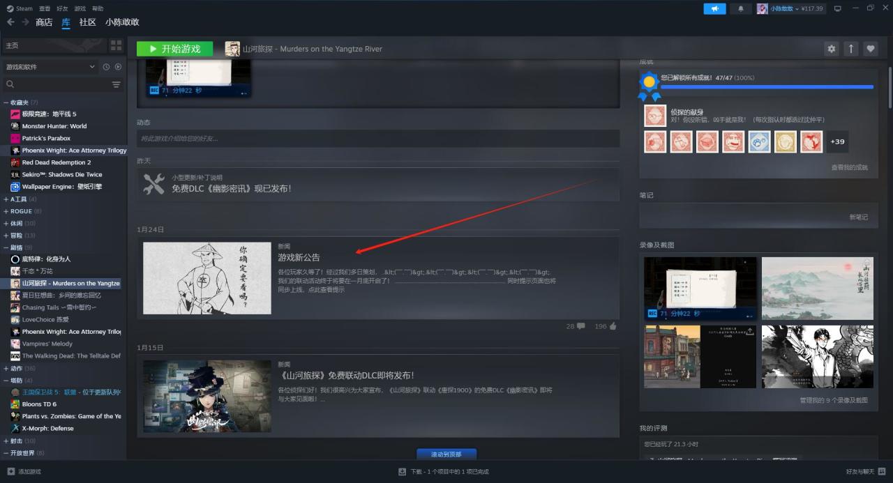
Task: Show the +39 more achievements
Action: click(837, 141)
